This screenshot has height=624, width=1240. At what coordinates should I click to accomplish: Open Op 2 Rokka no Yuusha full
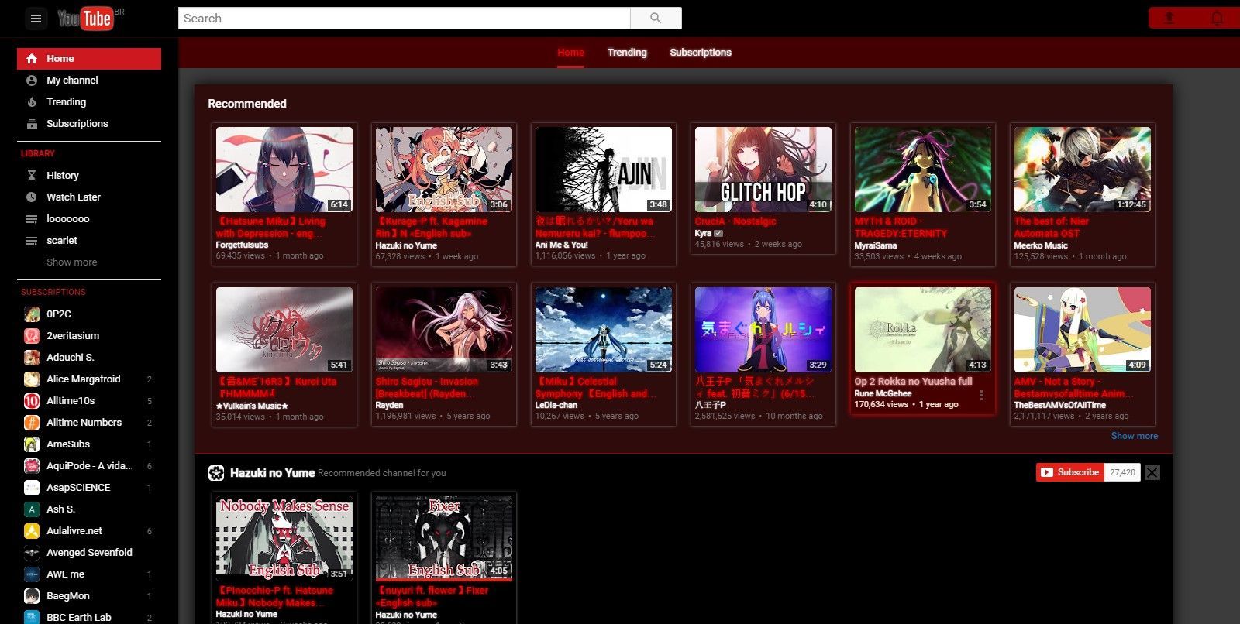(913, 382)
